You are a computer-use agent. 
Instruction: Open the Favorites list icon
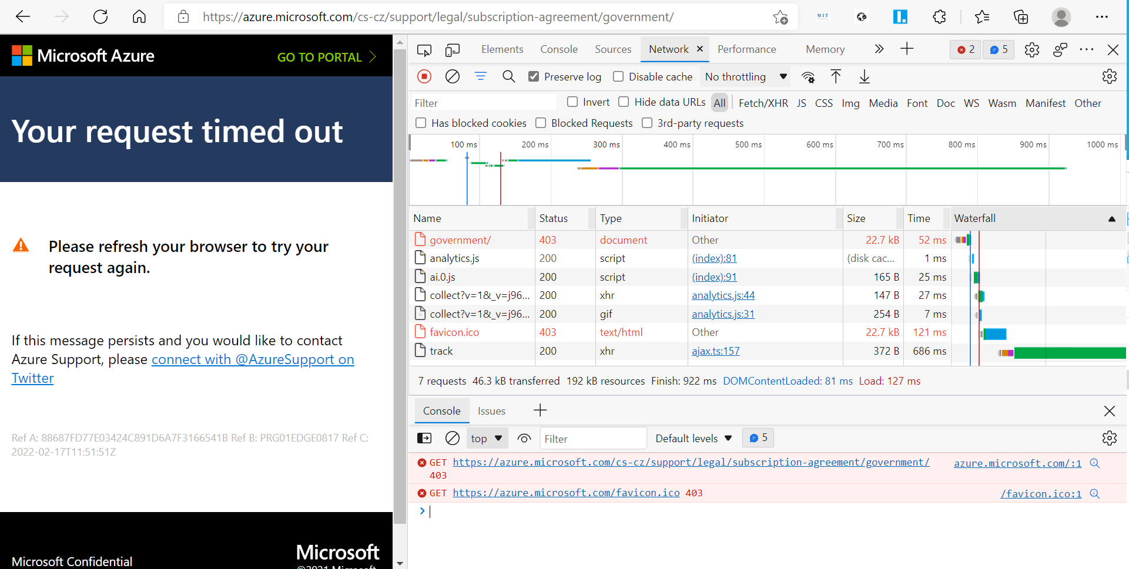pyautogui.click(x=981, y=17)
